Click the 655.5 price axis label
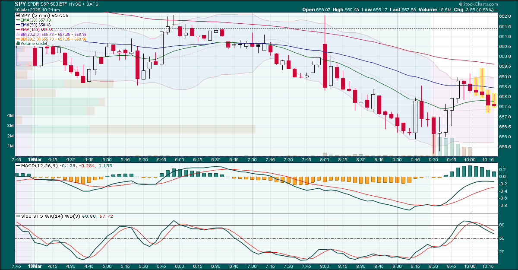 (x=505, y=147)
